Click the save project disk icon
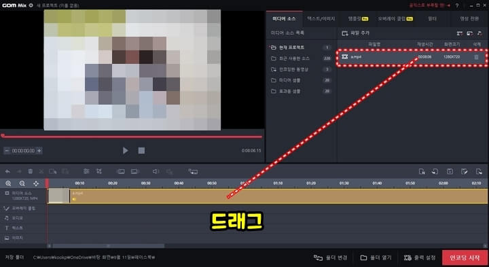Image resolution: width=489 pixels, height=267 pixels. click(450, 171)
